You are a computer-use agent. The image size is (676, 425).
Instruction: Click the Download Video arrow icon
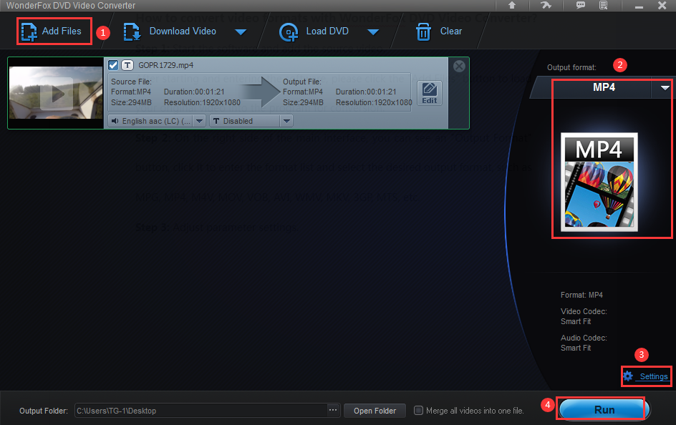click(x=132, y=32)
